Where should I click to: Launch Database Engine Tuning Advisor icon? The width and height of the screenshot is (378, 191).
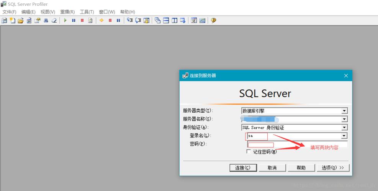pyautogui.click(x=194, y=21)
